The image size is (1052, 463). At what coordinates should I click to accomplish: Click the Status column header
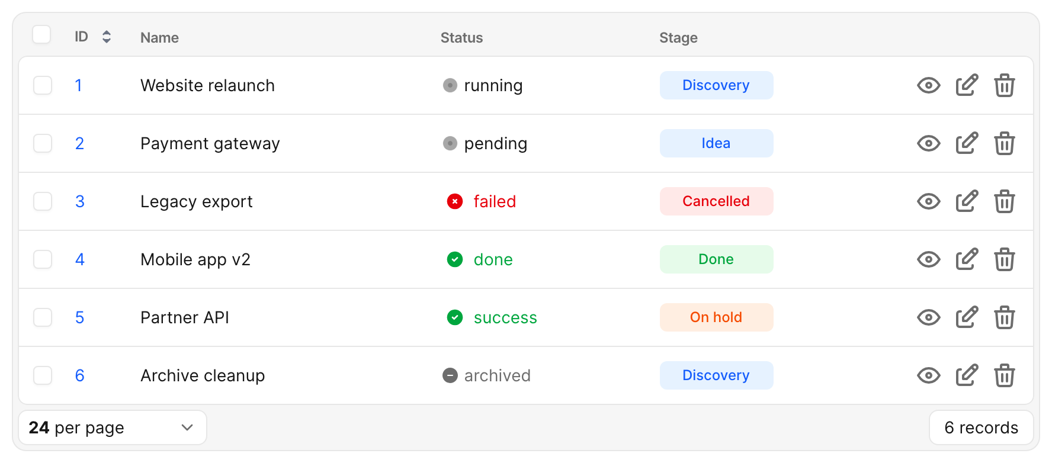[461, 37]
